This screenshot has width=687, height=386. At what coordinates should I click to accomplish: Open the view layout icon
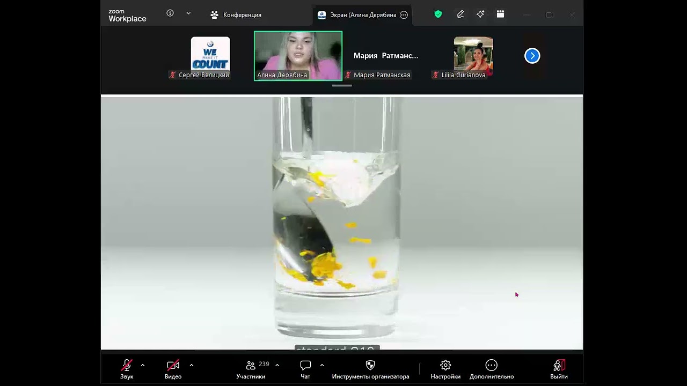pyautogui.click(x=500, y=14)
